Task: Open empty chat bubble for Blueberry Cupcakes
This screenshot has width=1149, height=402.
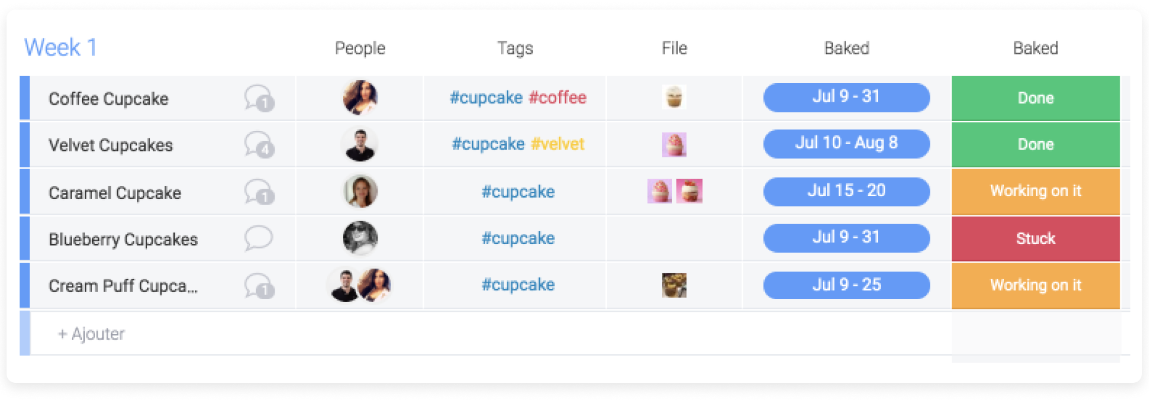Action: 259,238
